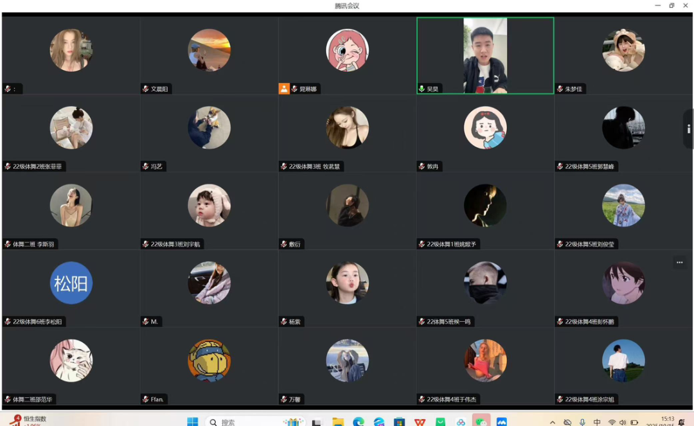Image resolution: width=694 pixels, height=426 pixels.
Task: Open the three-dots menu on 22级体舞4班彭怀鹏 tile
Action: pos(679,263)
